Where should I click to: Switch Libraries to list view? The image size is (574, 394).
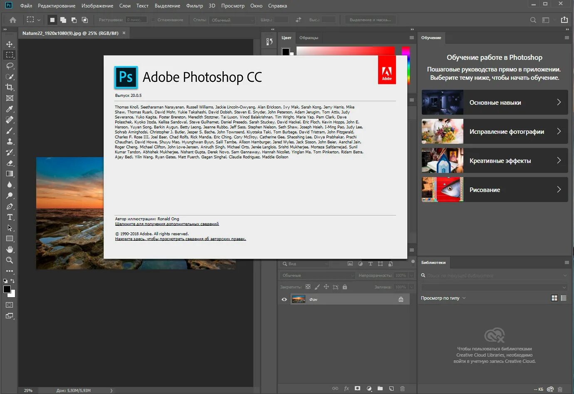coord(564,298)
